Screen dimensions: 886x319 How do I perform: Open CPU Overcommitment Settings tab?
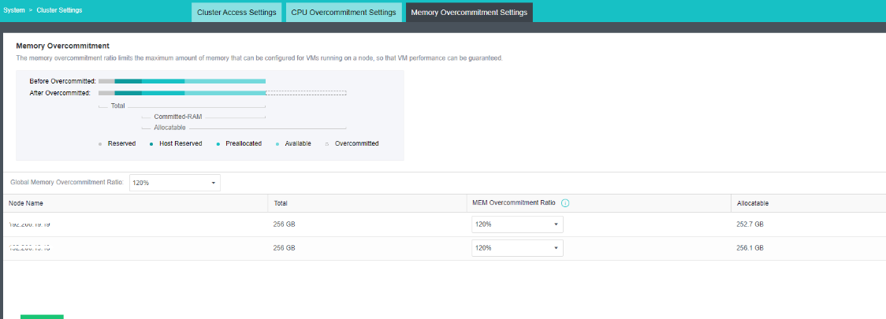(343, 13)
